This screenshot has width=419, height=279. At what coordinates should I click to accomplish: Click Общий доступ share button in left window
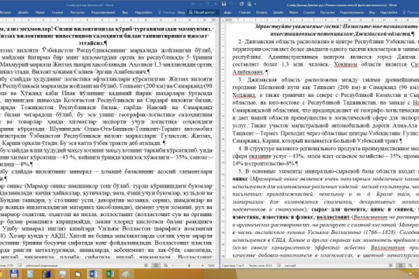point(202,12)
